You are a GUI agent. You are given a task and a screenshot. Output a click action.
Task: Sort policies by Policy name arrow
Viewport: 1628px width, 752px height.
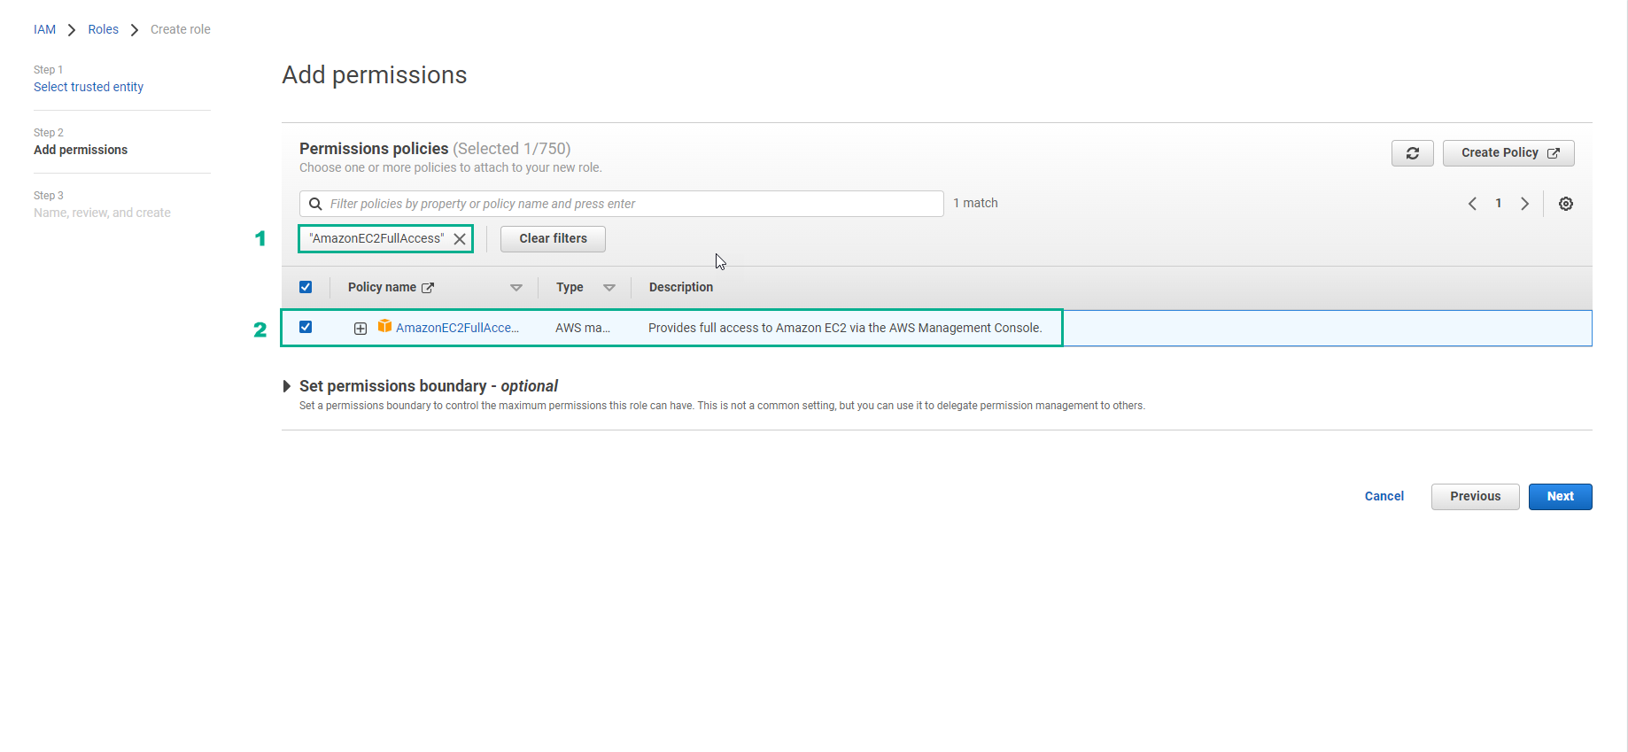[x=516, y=288]
